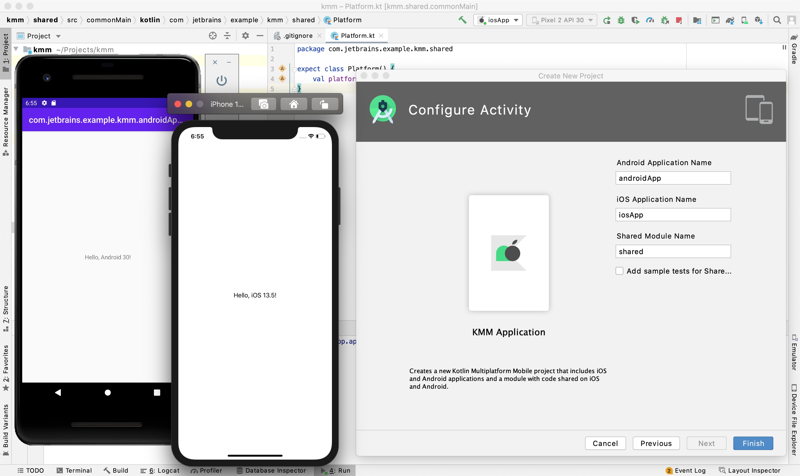Click the KMM Application thumbnail image
Screen dimensions: 800x476
pos(508,253)
